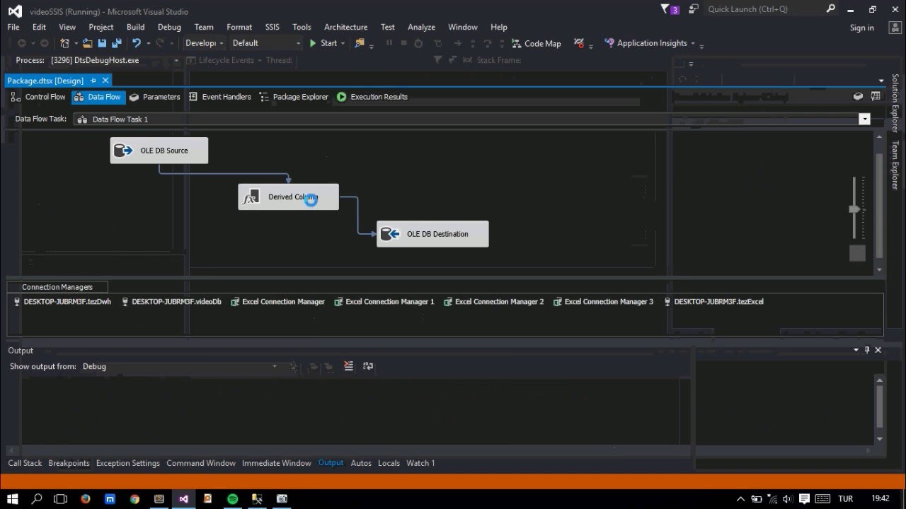
Task: Open the solution configuration dropdown
Action: point(204,43)
